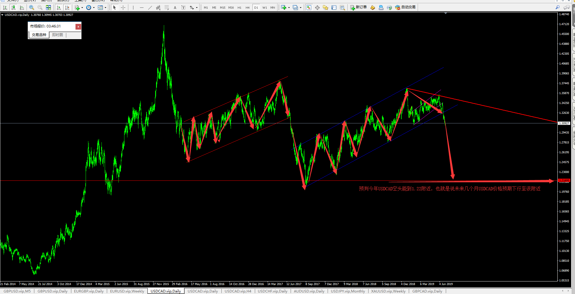Select the equidistant channel tool

pyautogui.click(x=158, y=7)
